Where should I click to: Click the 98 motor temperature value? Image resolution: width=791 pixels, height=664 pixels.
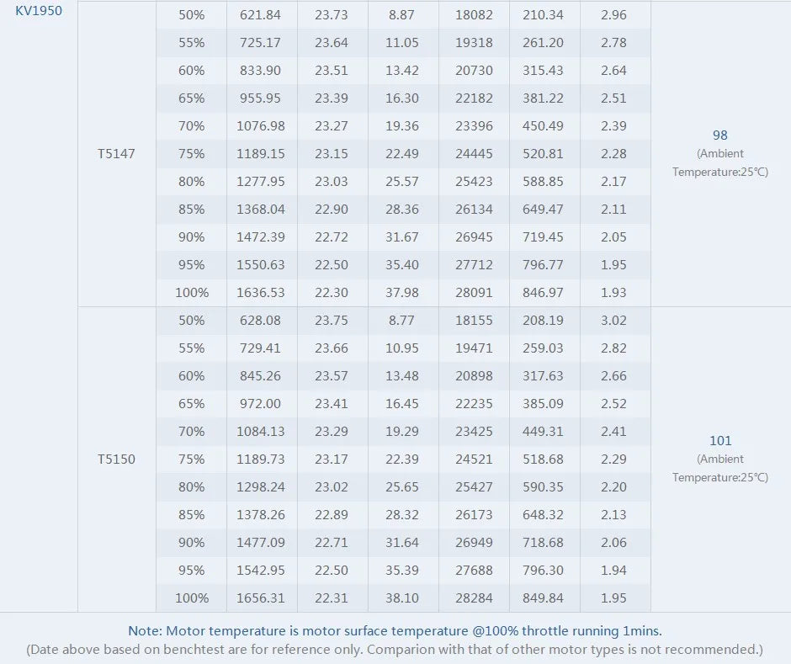tap(719, 135)
